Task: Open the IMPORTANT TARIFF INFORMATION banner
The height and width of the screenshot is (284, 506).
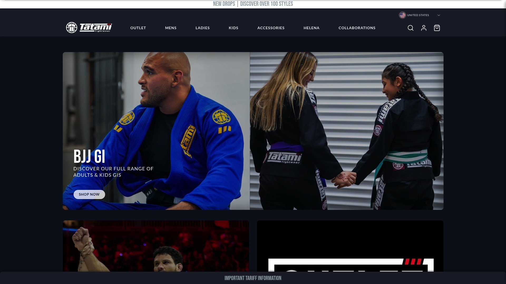Action: [x=252, y=278]
